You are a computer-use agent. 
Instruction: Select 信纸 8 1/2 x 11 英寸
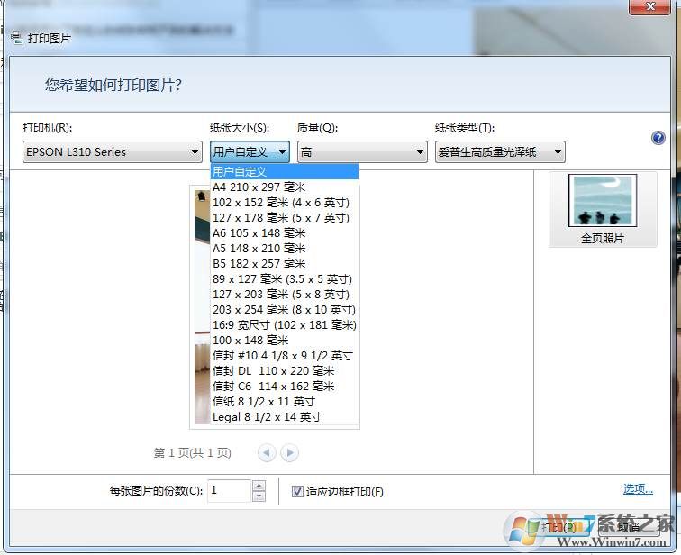(x=285, y=402)
